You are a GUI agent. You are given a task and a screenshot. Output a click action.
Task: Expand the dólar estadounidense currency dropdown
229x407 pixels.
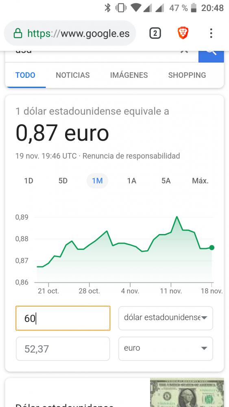click(166, 318)
